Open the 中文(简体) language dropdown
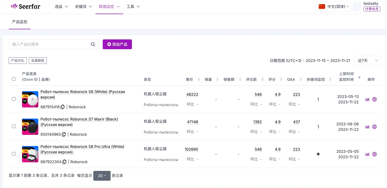 (x=334, y=7)
